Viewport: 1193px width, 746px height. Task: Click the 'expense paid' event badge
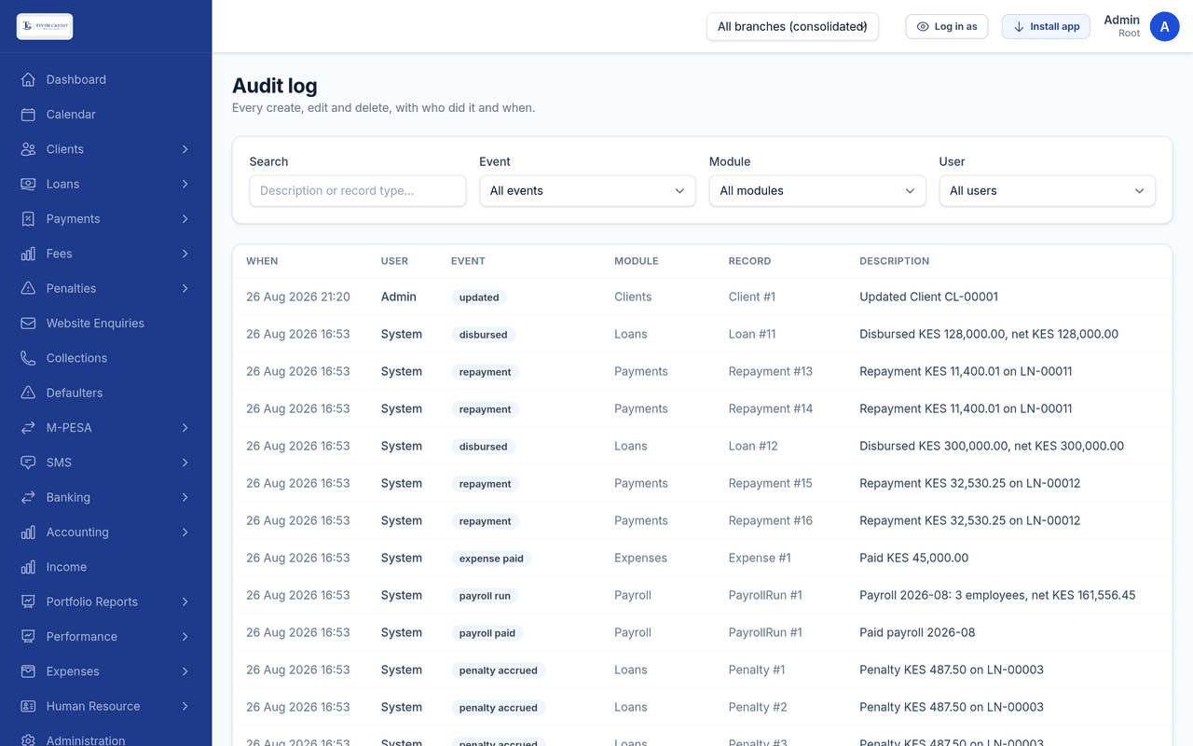point(491,558)
